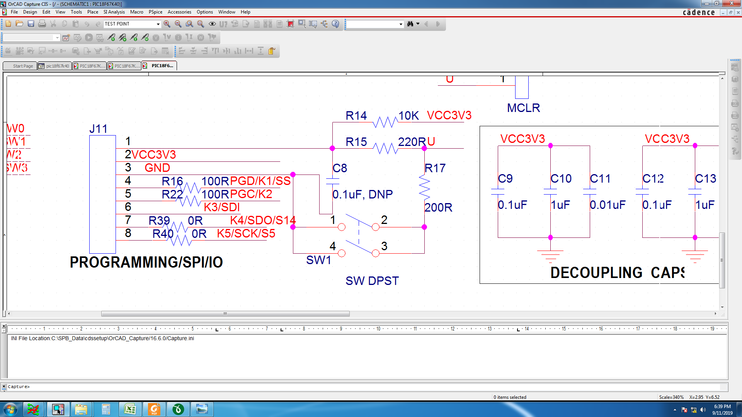Image resolution: width=742 pixels, height=417 pixels.
Task: Click the Align Left icon
Action: pyautogui.click(x=182, y=51)
